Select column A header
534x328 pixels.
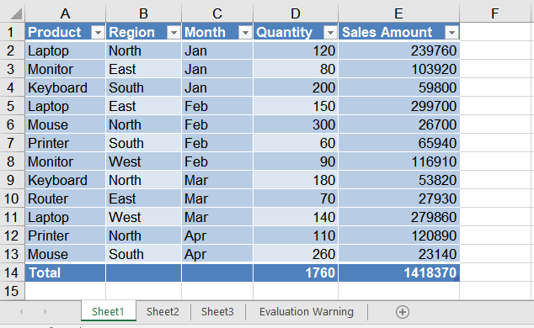click(x=65, y=13)
